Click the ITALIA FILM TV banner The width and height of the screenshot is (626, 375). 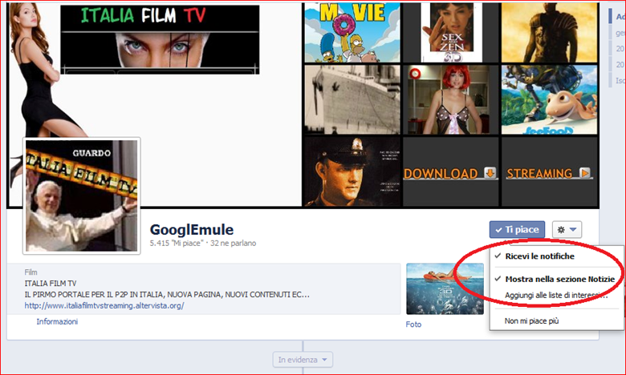point(160,39)
